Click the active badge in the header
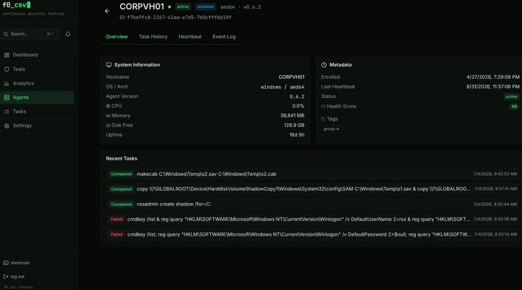The image size is (522, 290). (x=183, y=7)
